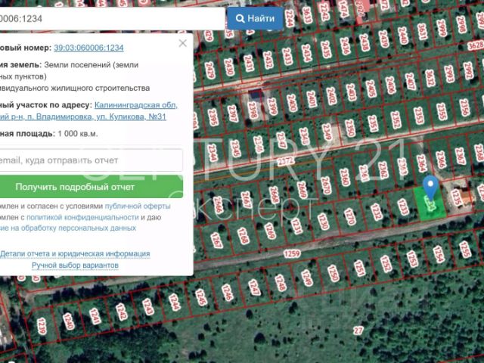Select parcel 1241 on the map
Viewport: 484px width, 363px height.
[x=95, y=316]
